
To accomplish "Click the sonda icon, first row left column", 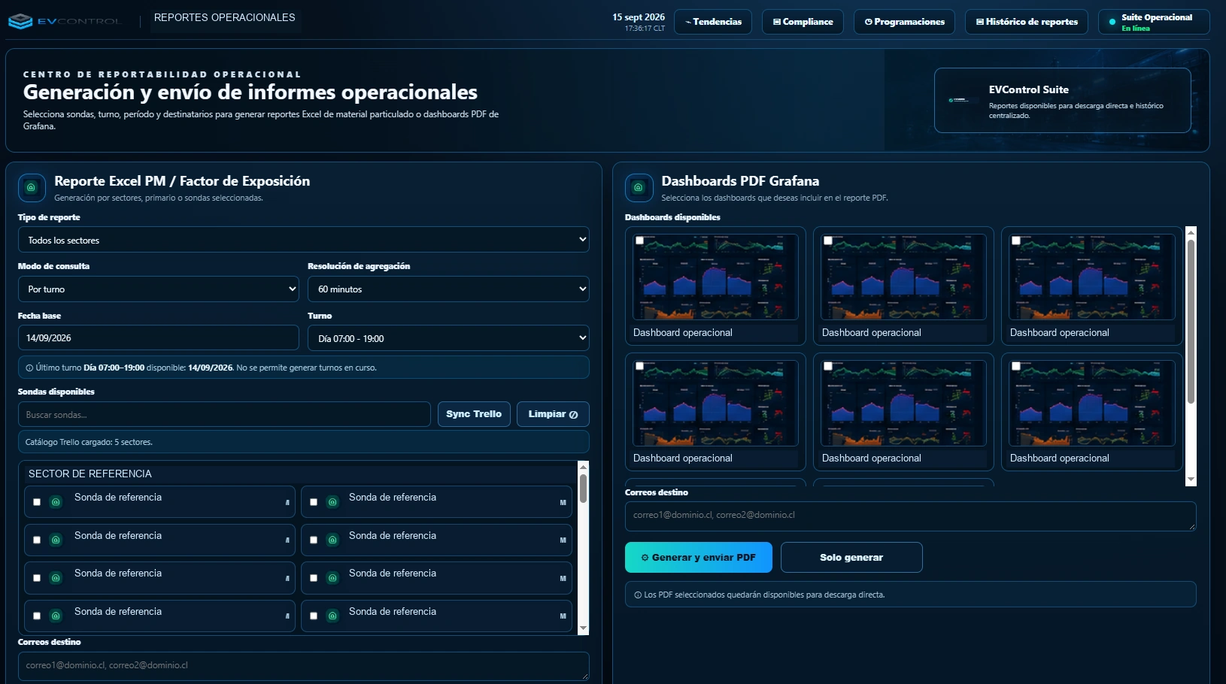I will [56, 502].
